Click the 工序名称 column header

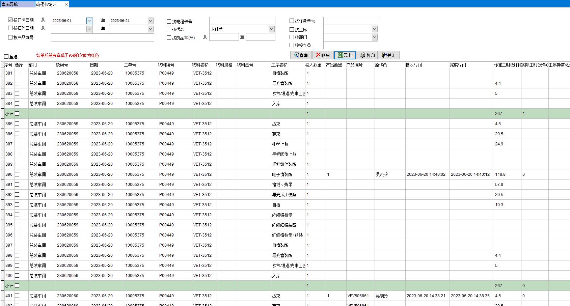coord(279,65)
